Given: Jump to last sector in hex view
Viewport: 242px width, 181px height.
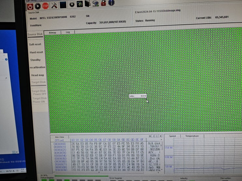Looking at the screenshot, I should pos(161,136).
